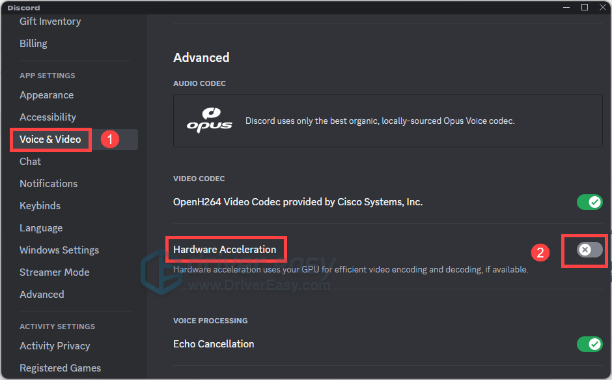Go to Accessibility settings
This screenshot has height=380, width=612.
[x=48, y=117]
